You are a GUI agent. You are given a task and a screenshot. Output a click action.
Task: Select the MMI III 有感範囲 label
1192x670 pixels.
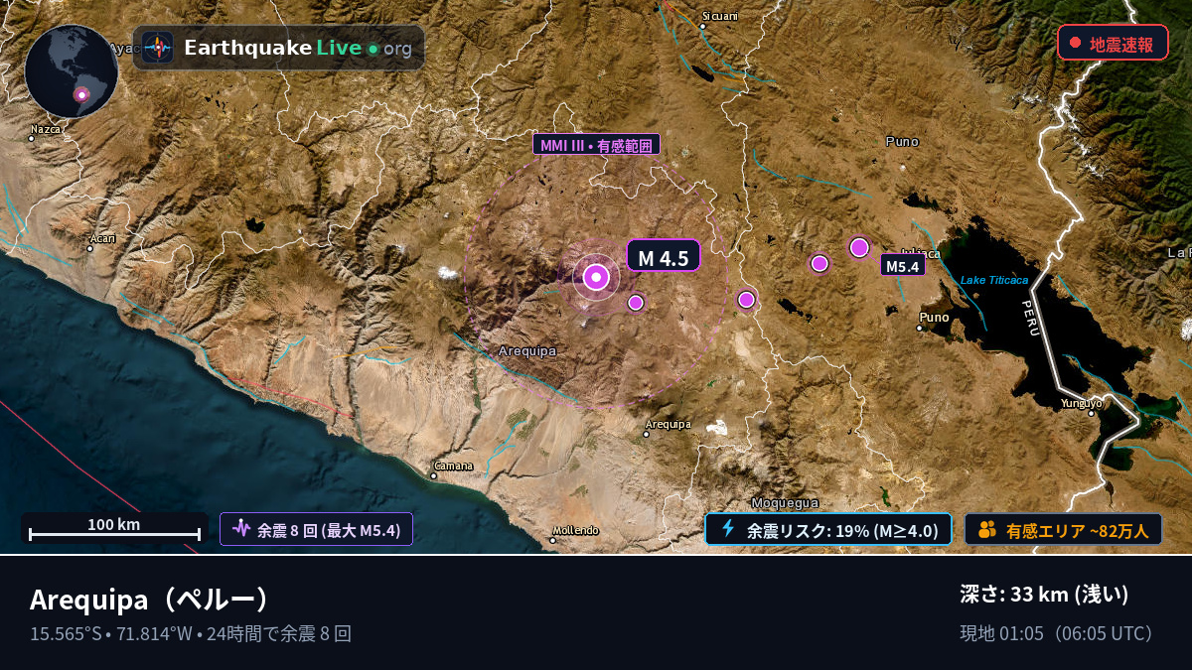tap(597, 145)
